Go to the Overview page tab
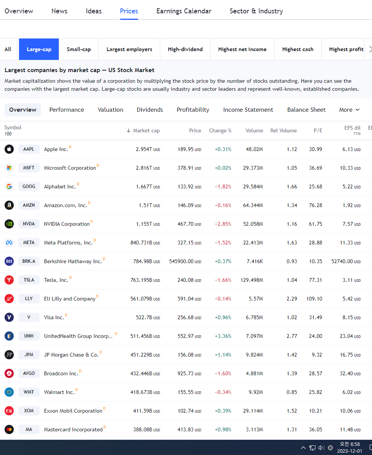This screenshot has height=455, width=372. tap(19, 11)
